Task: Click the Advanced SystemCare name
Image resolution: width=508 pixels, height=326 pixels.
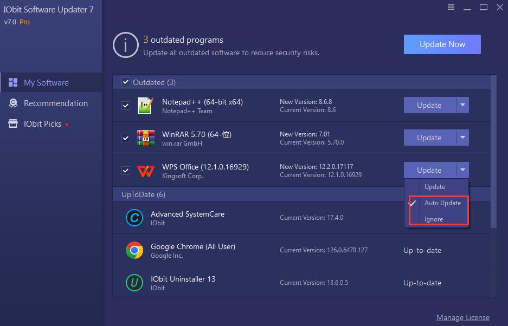Action: point(188,214)
